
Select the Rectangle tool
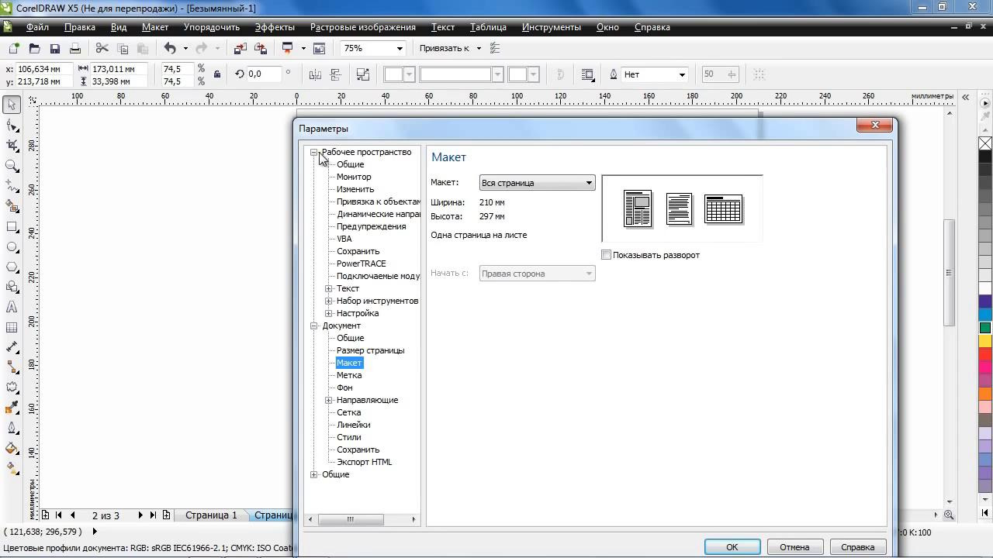(12, 227)
